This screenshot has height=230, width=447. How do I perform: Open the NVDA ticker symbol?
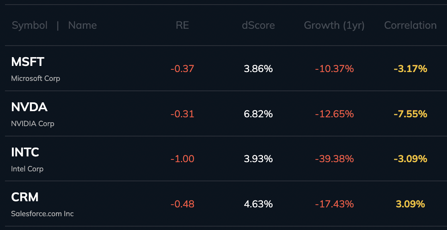(x=29, y=107)
